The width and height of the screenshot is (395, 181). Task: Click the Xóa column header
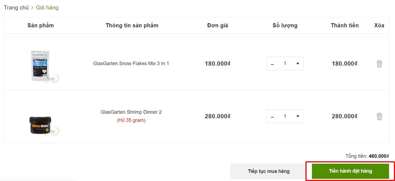[379, 25]
